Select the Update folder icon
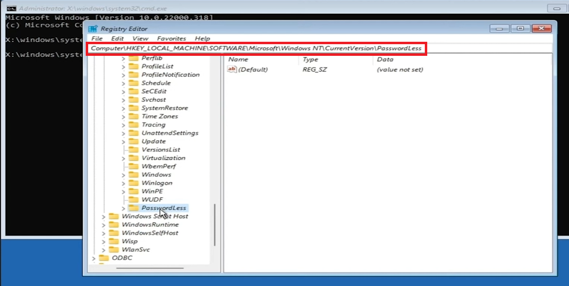Screen dimensions: 569x286 click(x=134, y=141)
